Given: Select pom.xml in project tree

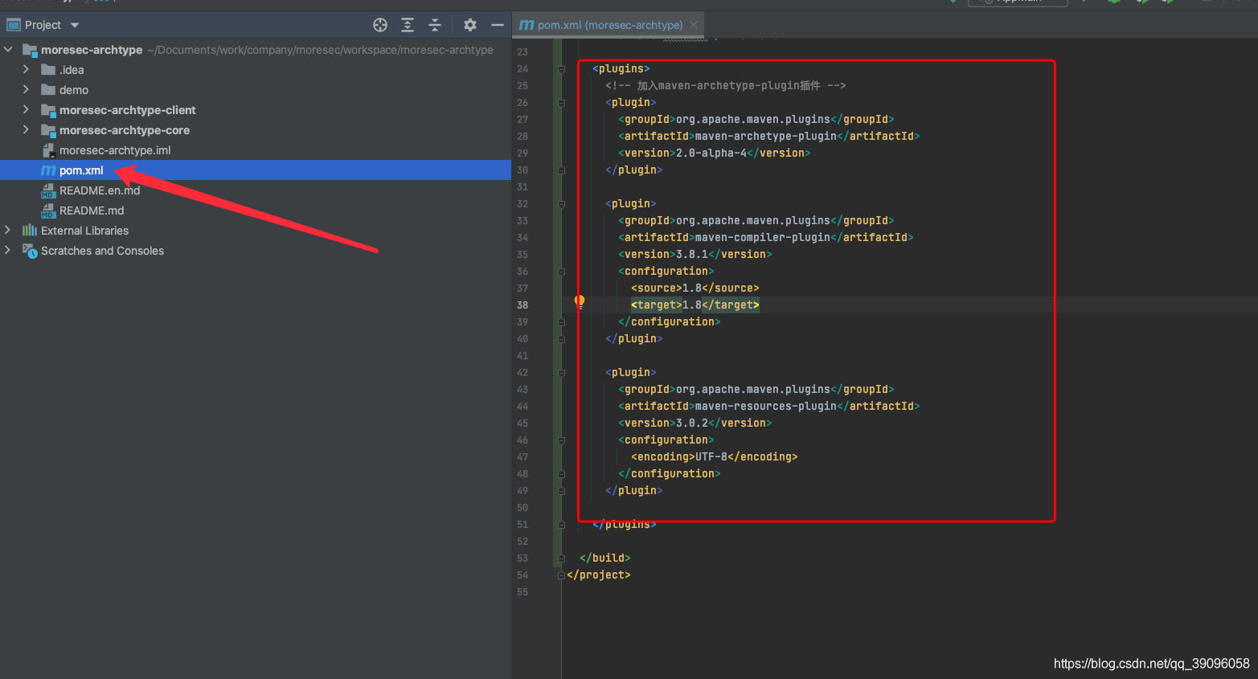Looking at the screenshot, I should point(256,170).
